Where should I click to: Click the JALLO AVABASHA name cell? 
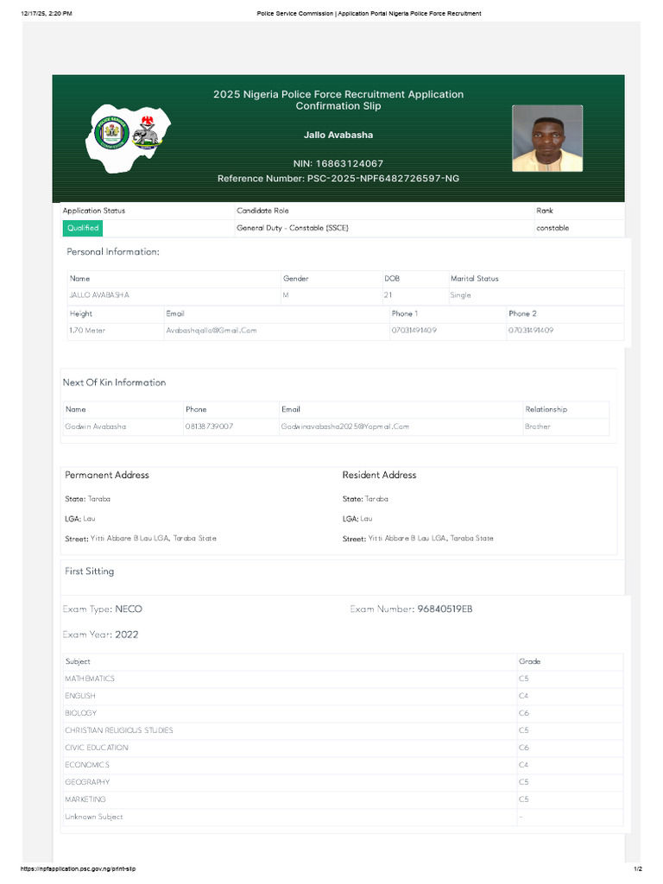pyautogui.click(x=99, y=295)
